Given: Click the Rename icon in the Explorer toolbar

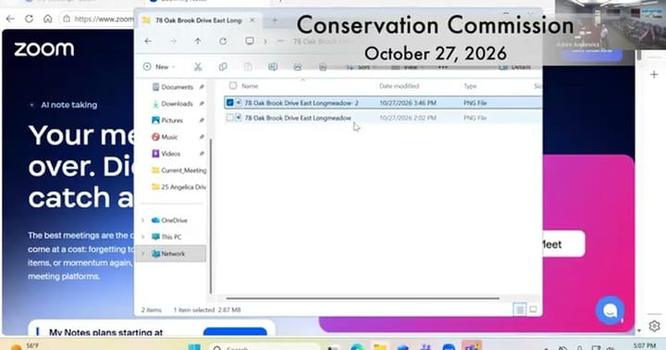Looking at the screenshot, I should [273, 67].
